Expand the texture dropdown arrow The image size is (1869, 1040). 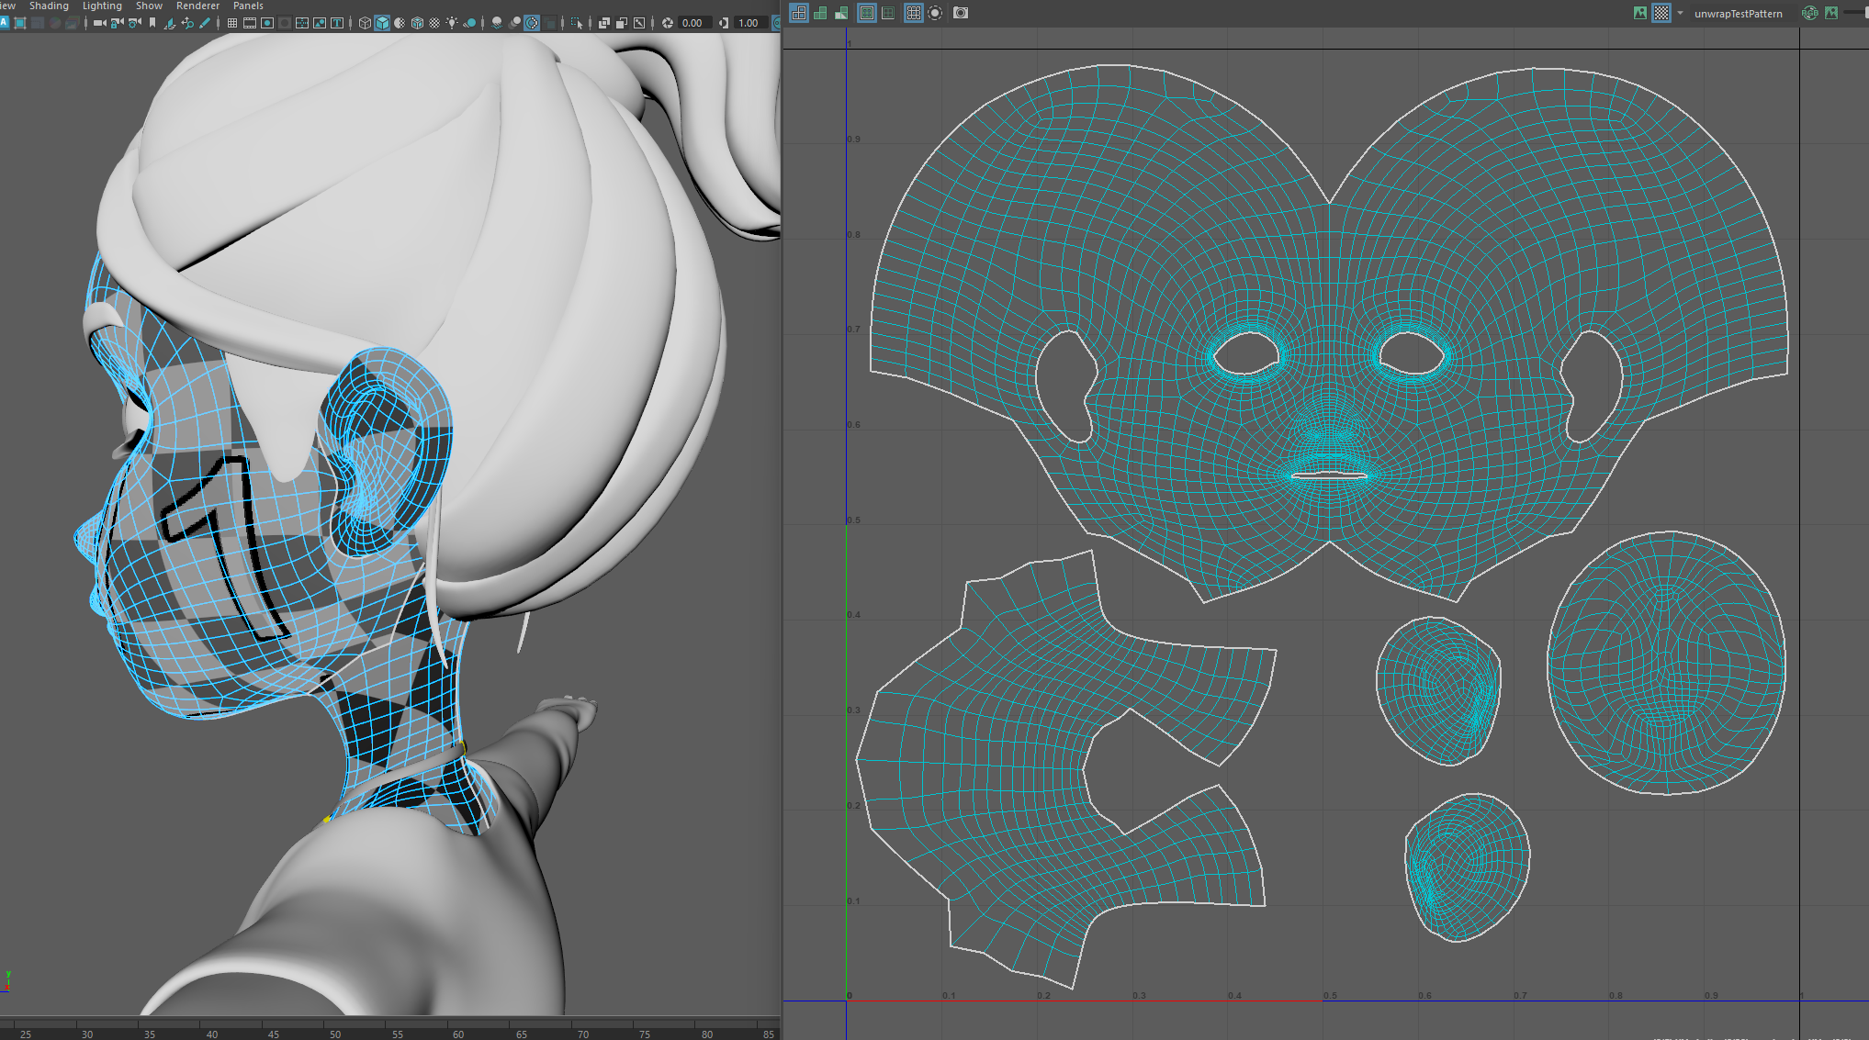point(1680,13)
